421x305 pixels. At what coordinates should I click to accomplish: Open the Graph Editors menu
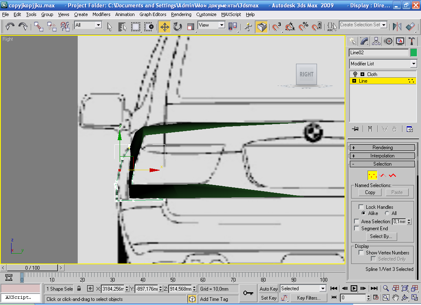click(153, 14)
